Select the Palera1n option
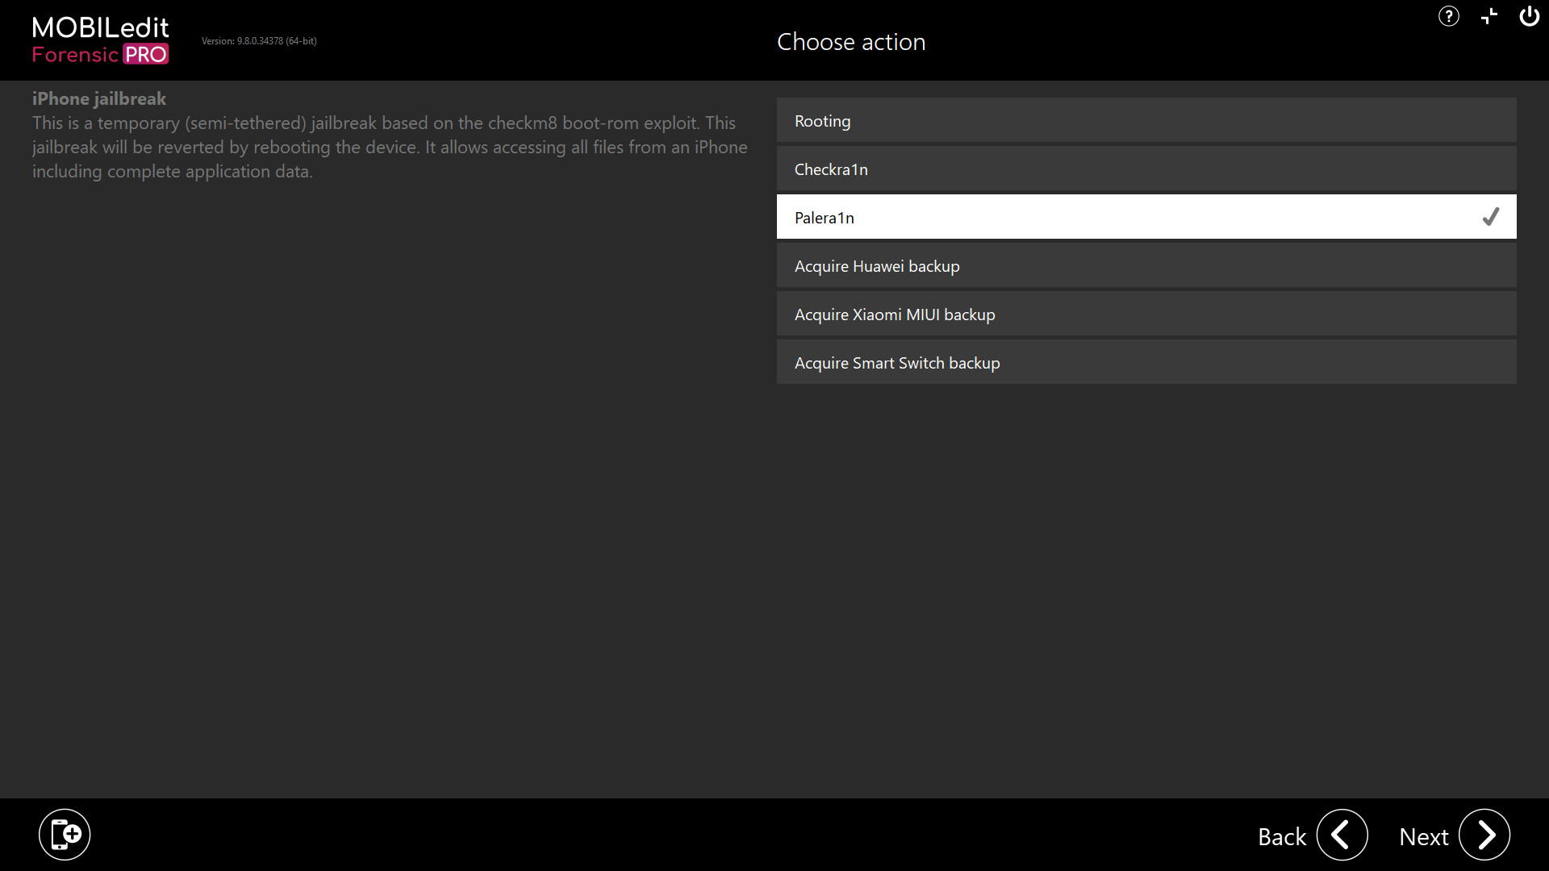This screenshot has width=1549, height=871. (x=1146, y=217)
